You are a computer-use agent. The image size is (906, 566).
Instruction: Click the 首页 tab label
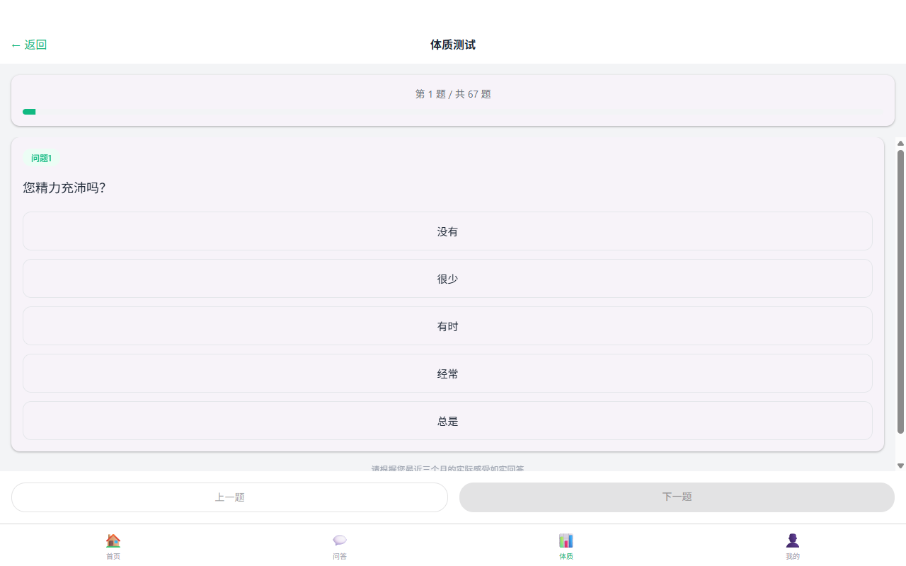[113, 557]
